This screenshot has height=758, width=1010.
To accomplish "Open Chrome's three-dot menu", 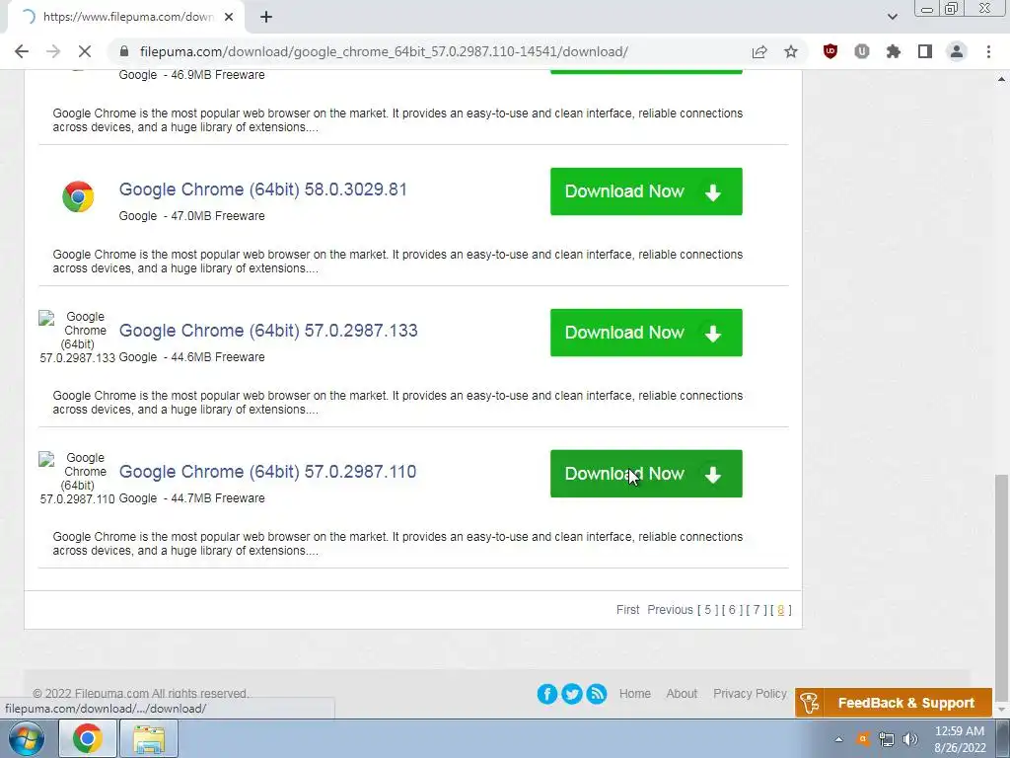I will tap(988, 51).
